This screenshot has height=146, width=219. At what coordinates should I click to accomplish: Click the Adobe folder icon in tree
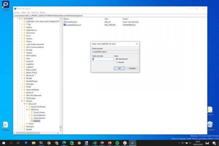coord(25,27)
